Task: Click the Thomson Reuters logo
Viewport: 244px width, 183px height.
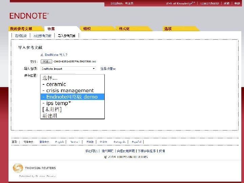Action: click(x=34, y=168)
